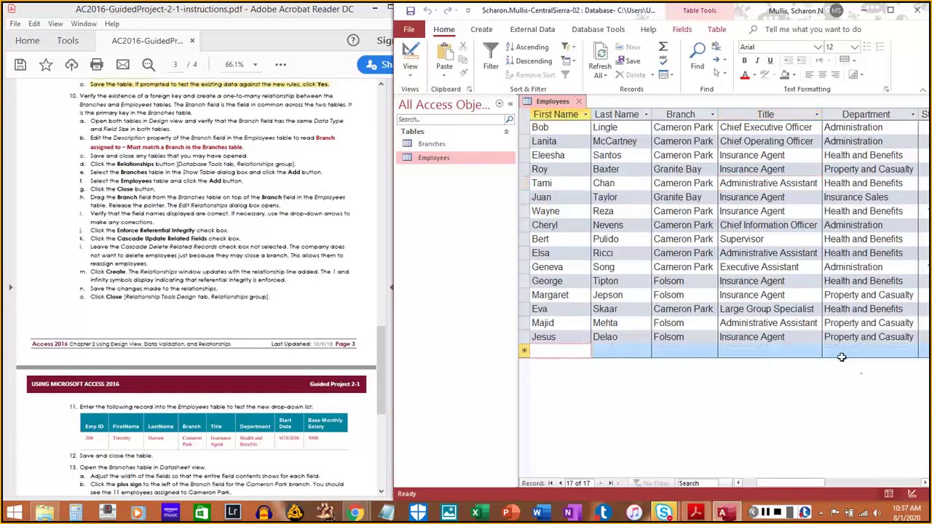
Task: Open the Branches table in navigation pane
Action: [x=432, y=144]
